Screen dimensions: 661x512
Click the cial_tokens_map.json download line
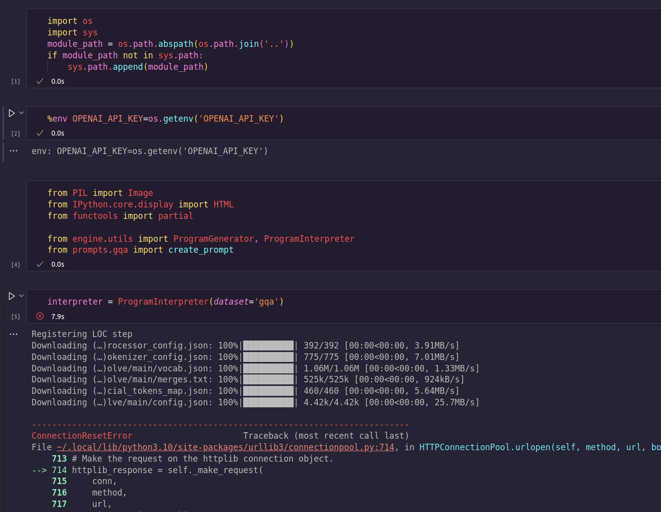(x=245, y=391)
